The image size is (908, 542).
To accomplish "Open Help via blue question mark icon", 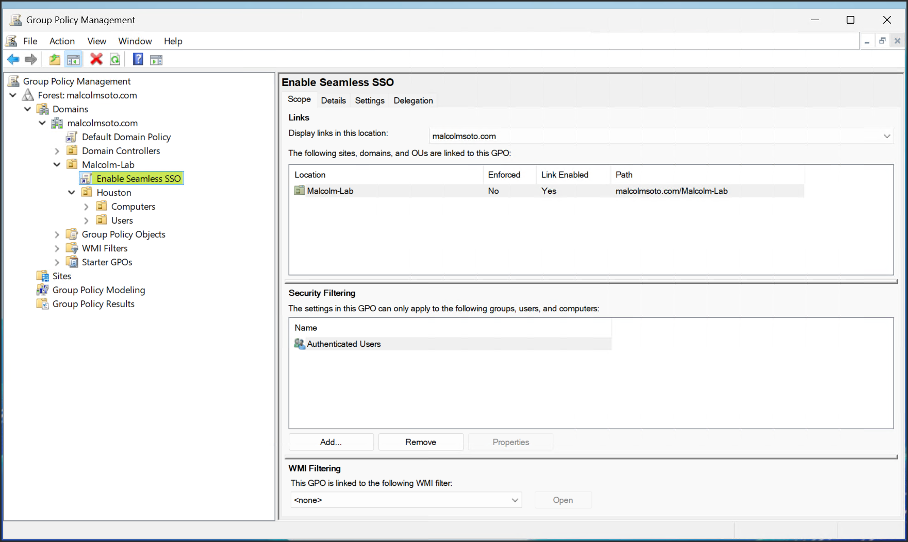I will tap(138, 60).
